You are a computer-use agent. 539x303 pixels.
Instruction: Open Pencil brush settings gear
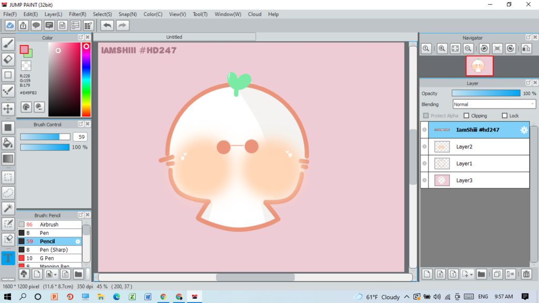78,241
